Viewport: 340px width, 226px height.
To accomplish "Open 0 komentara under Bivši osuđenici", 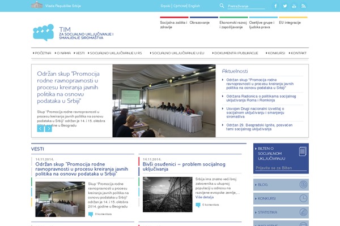I will point(211,205).
